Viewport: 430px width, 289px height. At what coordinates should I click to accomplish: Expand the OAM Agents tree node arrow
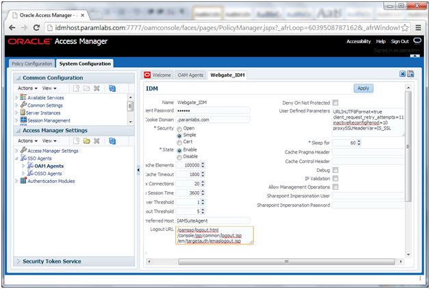pyautogui.click(x=23, y=166)
